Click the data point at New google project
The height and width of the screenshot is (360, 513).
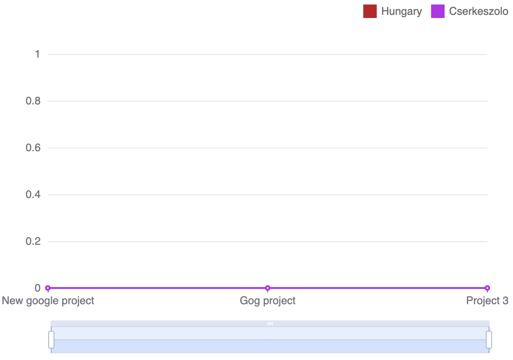48,288
